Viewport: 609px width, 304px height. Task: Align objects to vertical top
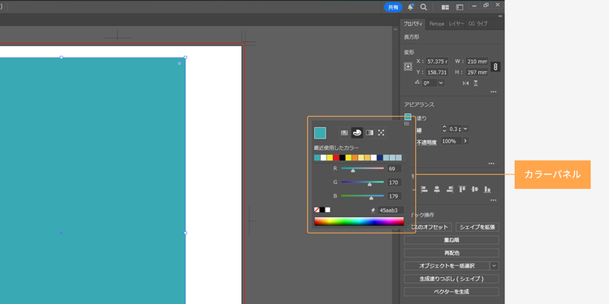462,189
